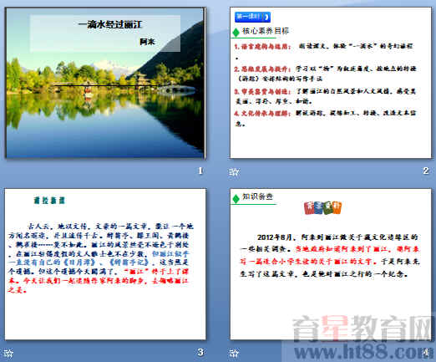Click the animation star icon under slide 4

234,354
